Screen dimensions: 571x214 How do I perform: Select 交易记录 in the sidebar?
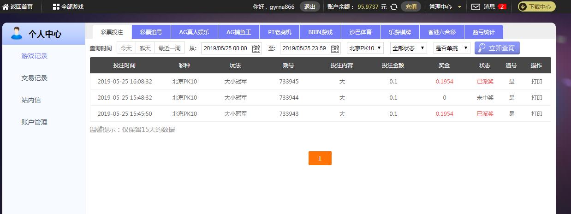click(x=35, y=78)
